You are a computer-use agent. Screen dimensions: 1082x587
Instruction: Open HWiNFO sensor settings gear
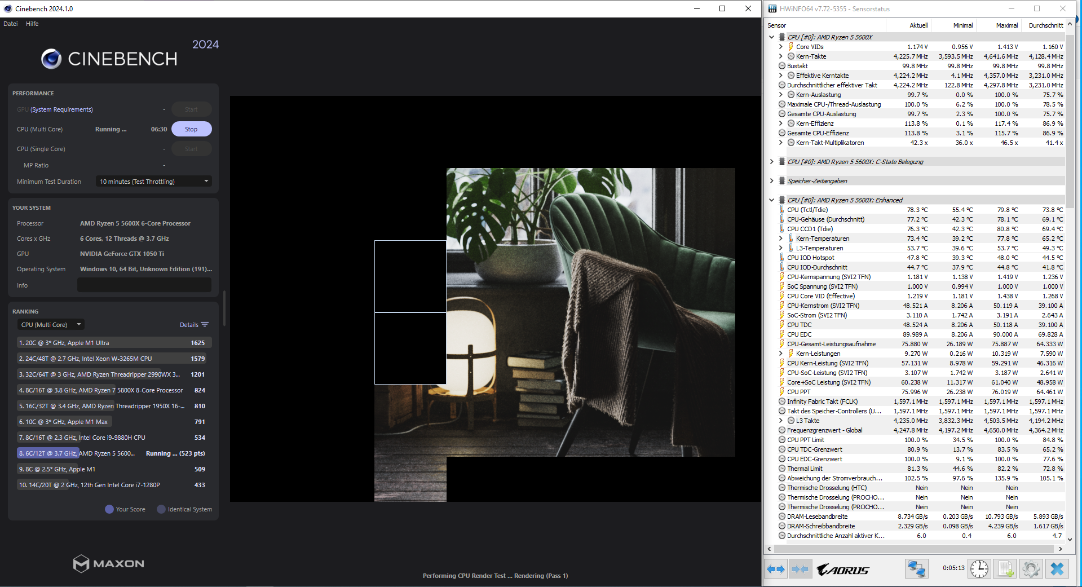[1031, 568]
